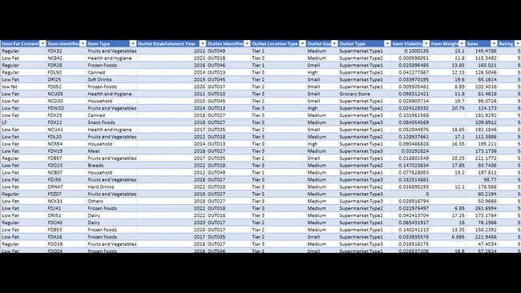Image resolution: width=521 pixels, height=293 pixels.
Task: Click the 'LF' fat content cell
Action: (x=23, y=122)
